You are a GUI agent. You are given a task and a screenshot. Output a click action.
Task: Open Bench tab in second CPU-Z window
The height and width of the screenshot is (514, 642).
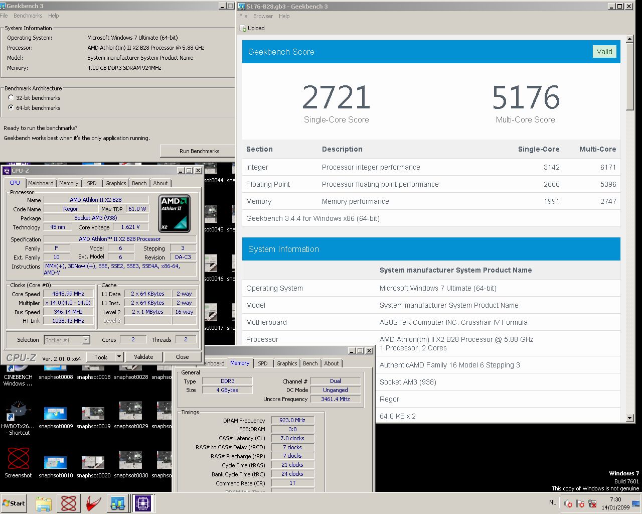(x=310, y=363)
